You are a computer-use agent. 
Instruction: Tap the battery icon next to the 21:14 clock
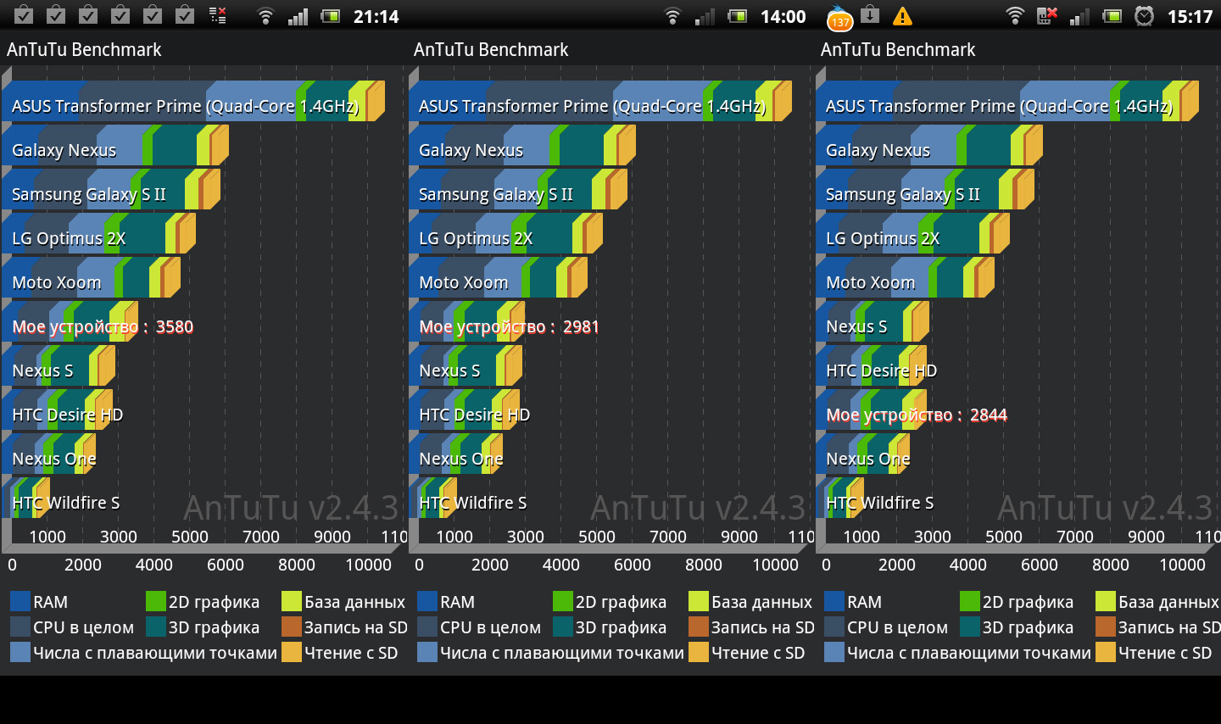pos(331,15)
